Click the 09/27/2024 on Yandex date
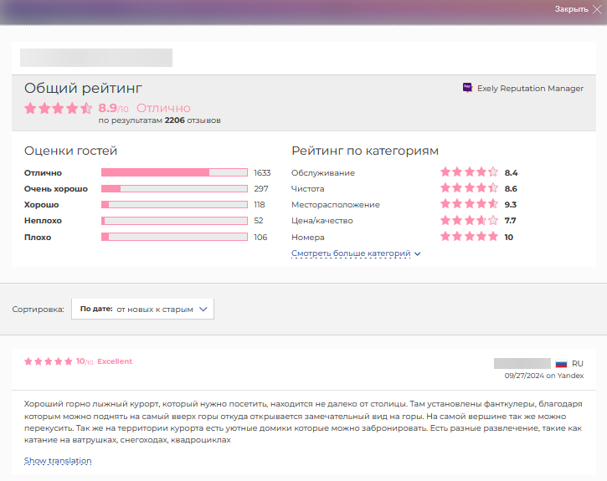 point(544,376)
